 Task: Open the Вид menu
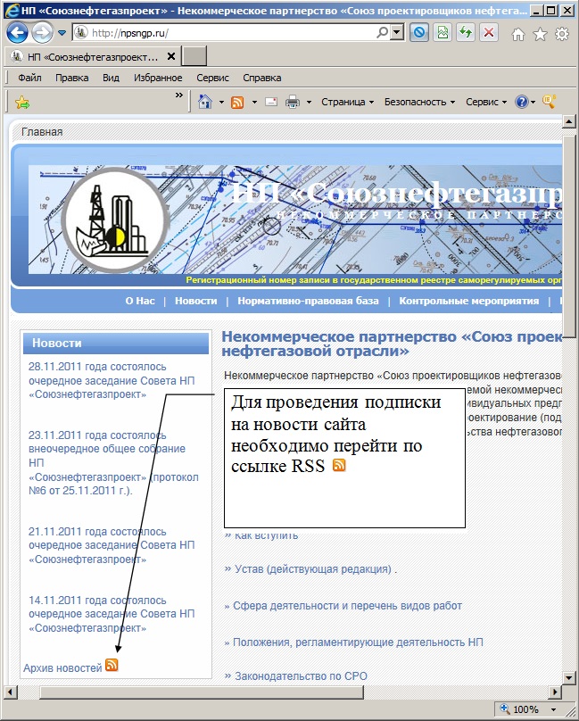111,78
